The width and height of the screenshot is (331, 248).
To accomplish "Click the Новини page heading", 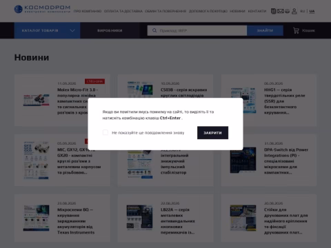I will click(x=32, y=57).
